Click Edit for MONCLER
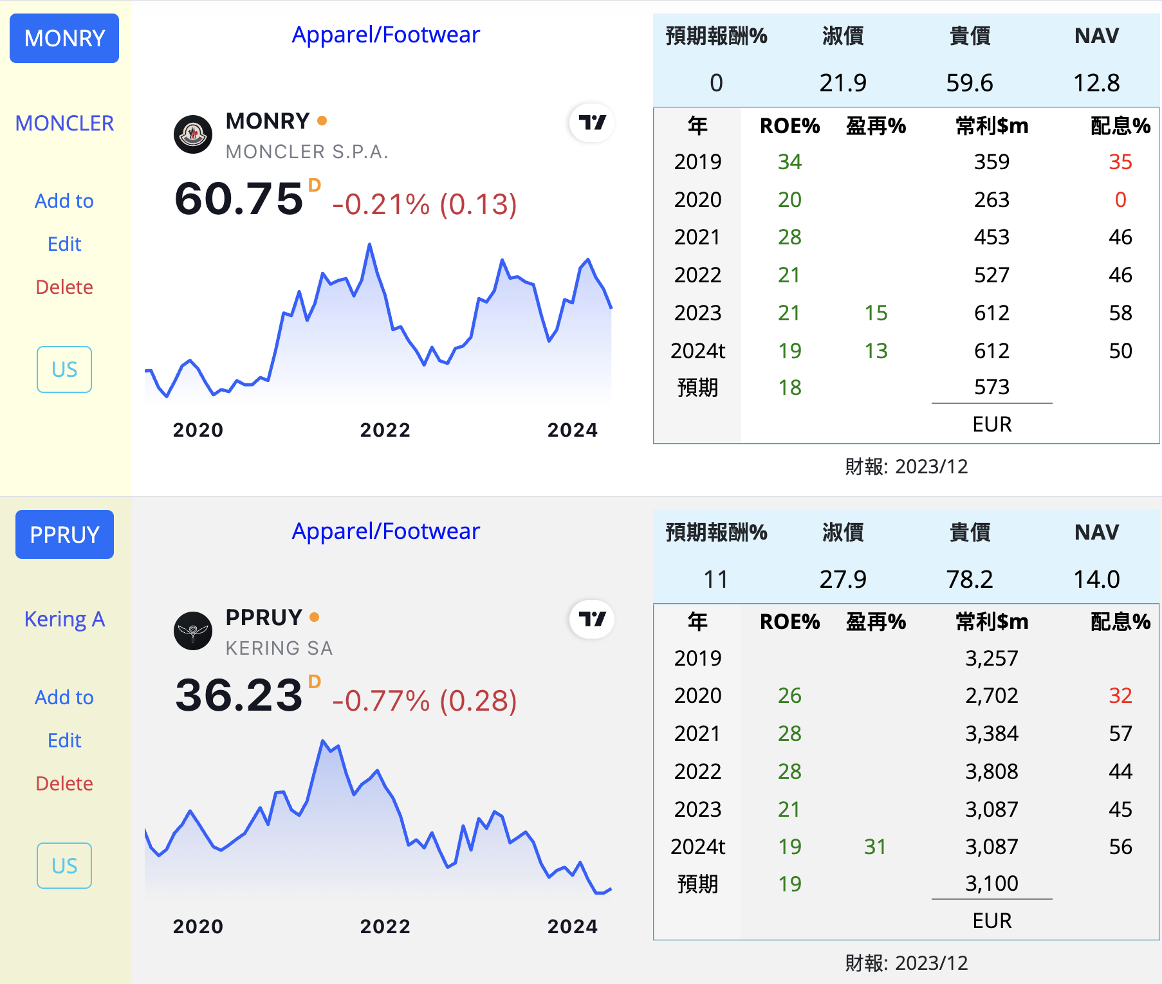Image resolution: width=1162 pixels, height=984 pixels. (x=64, y=244)
